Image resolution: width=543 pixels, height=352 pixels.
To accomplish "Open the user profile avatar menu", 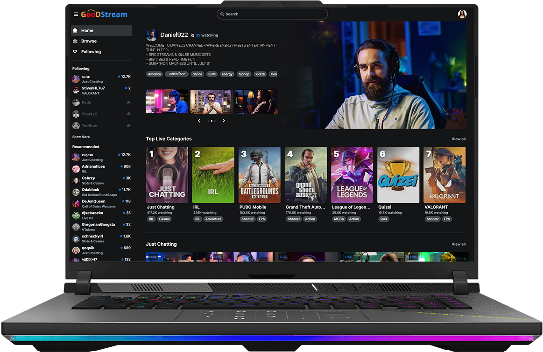I will pyautogui.click(x=462, y=14).
